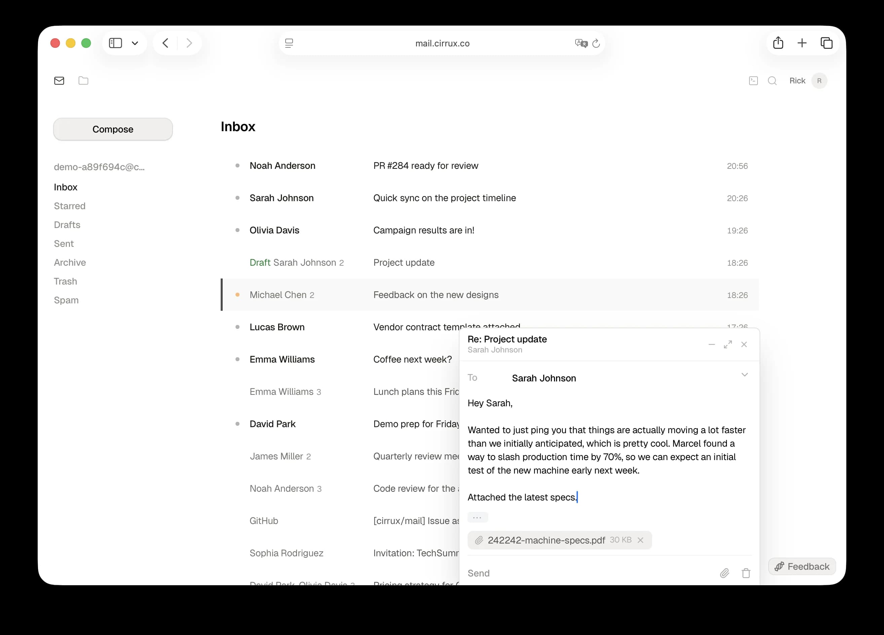Screen dimensions: 884x635
Task: Click the translate icon in address bar
Action: [x=581, y=43]
